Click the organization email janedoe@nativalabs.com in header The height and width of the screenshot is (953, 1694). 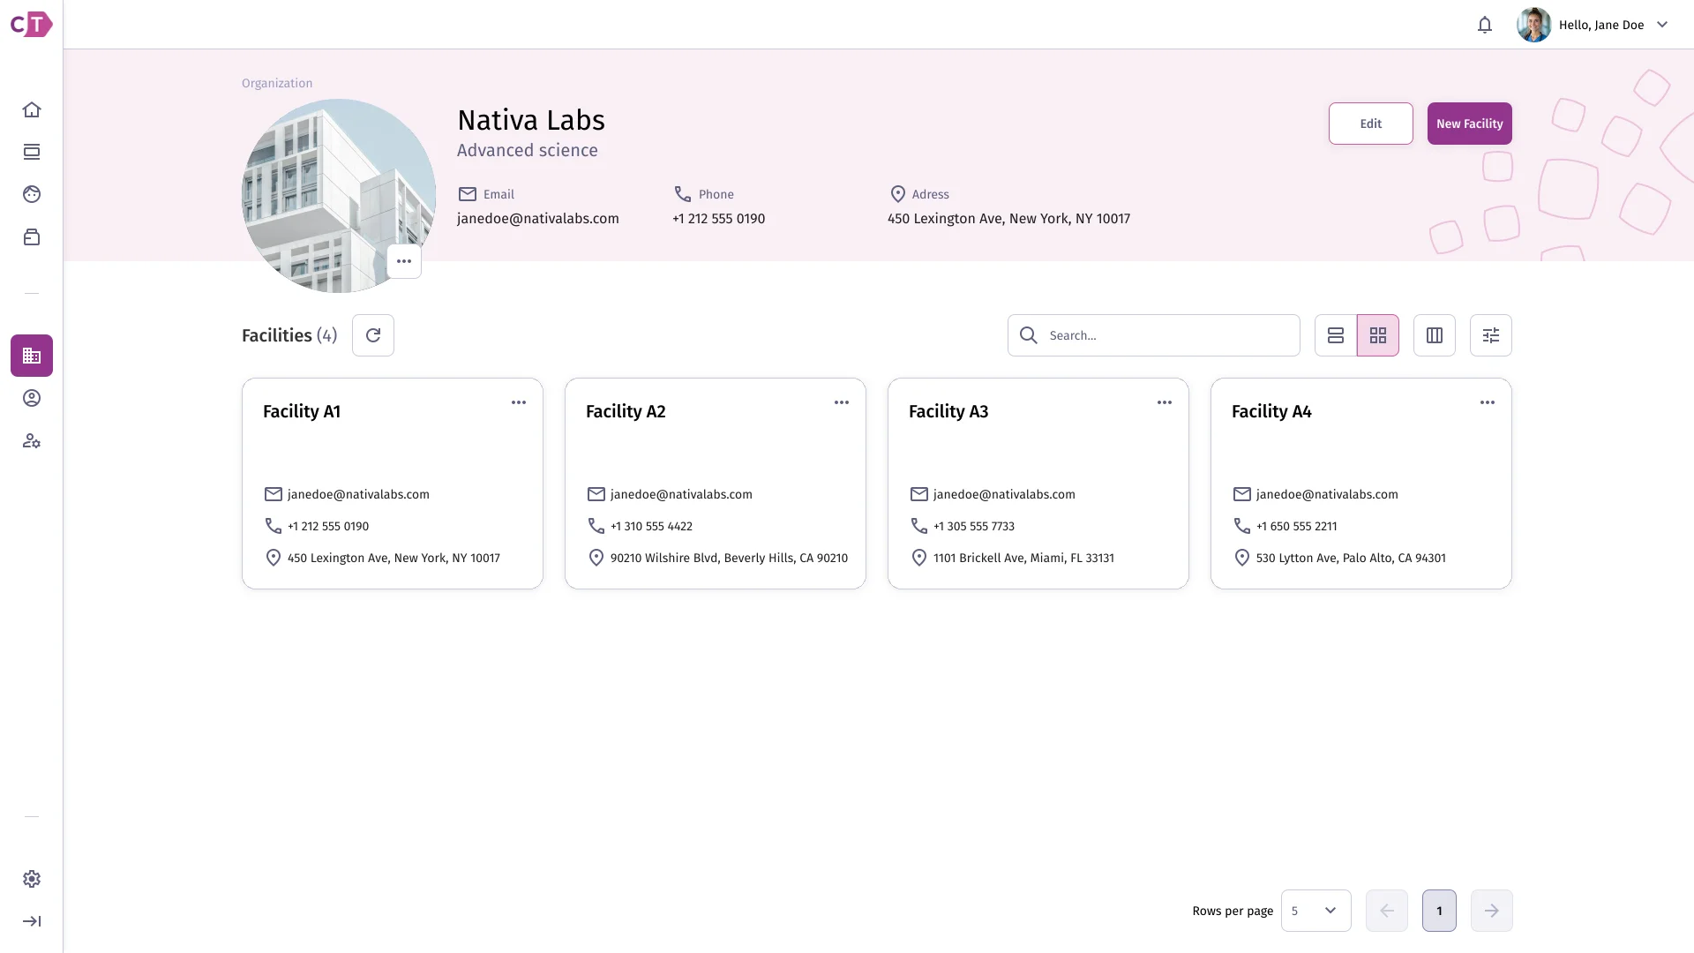[538, 219]
